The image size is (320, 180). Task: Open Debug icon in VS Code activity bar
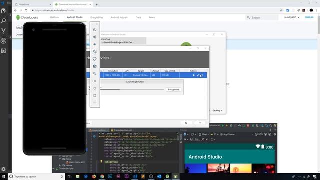click(3, 41)
